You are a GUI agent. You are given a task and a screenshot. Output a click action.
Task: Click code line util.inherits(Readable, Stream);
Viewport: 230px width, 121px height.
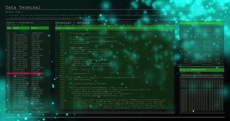(x=88, y=84)
